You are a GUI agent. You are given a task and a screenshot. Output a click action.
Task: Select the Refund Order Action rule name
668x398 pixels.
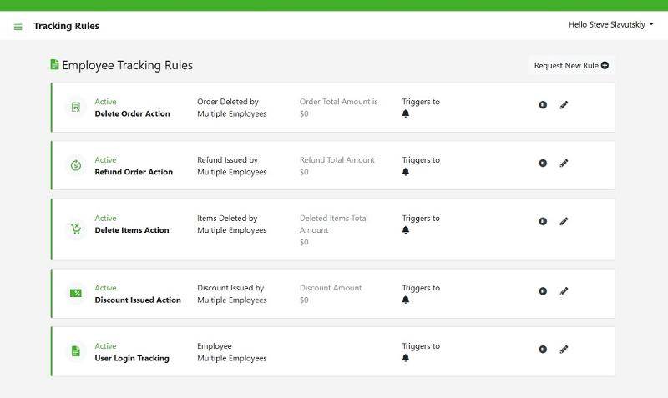134,172
